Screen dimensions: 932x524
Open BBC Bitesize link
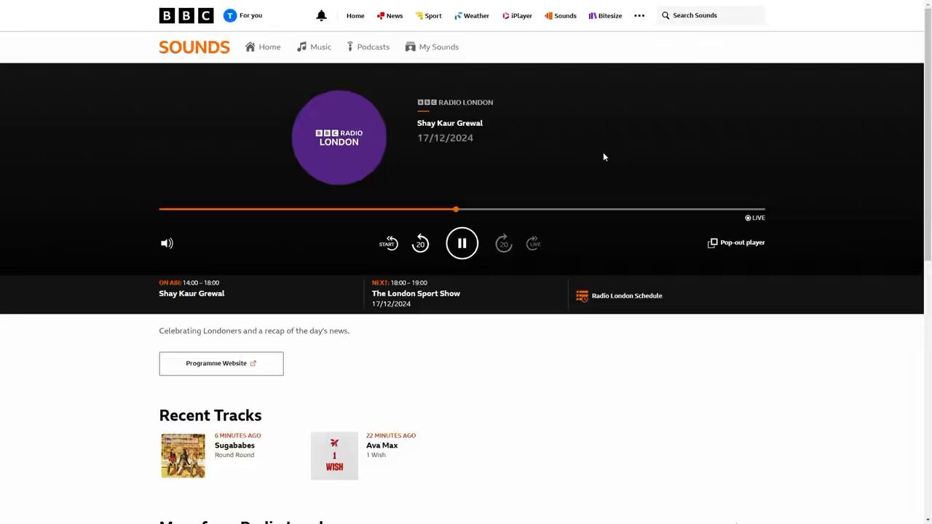click(x=605, y=15)
